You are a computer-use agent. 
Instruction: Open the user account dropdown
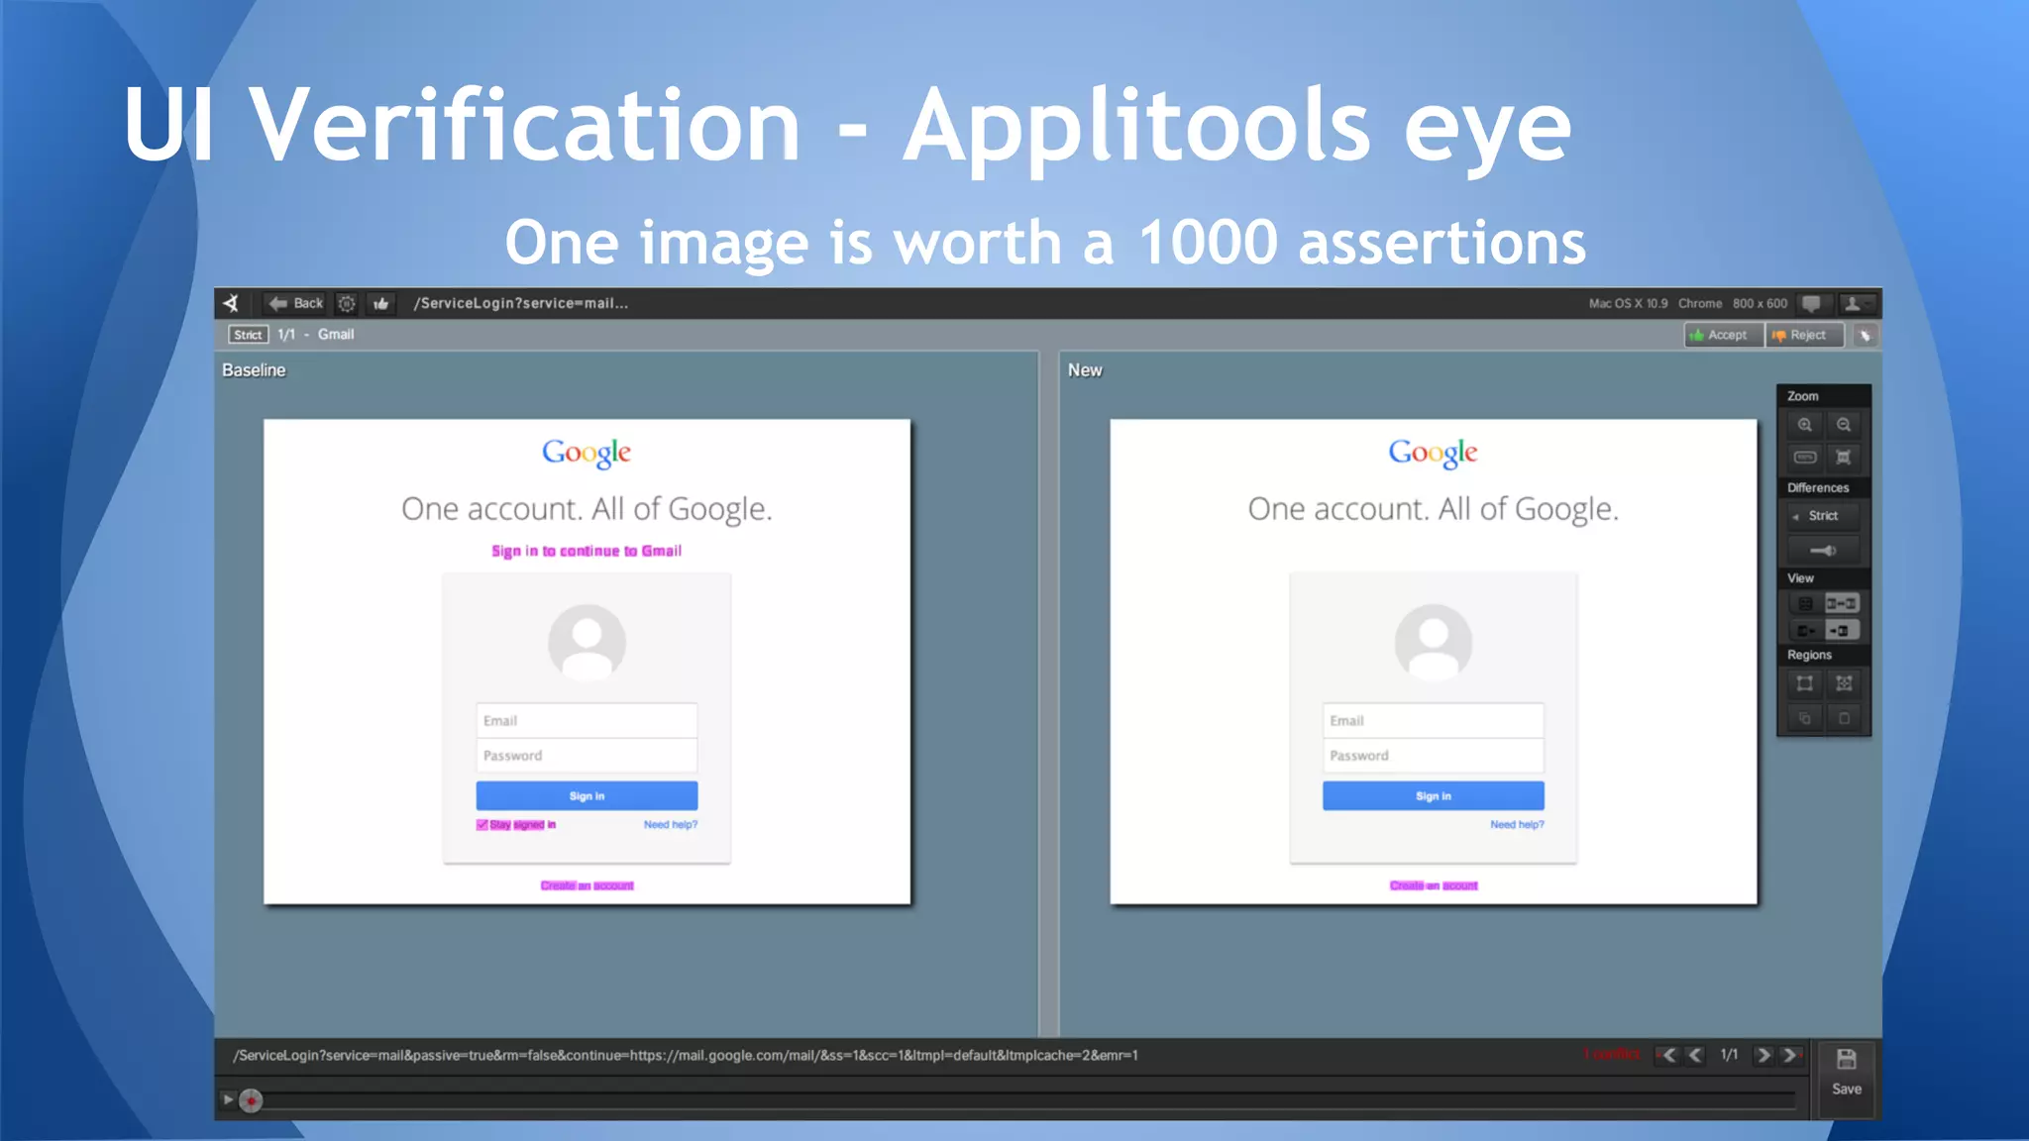(x=1857, y=303)
